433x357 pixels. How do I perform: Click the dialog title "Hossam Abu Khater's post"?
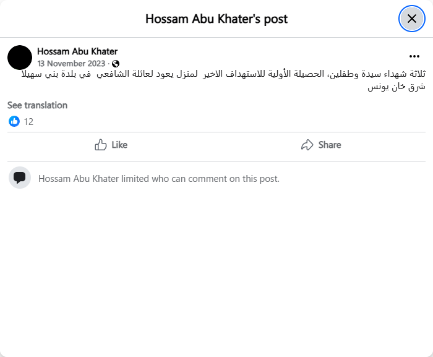point(216,19)
